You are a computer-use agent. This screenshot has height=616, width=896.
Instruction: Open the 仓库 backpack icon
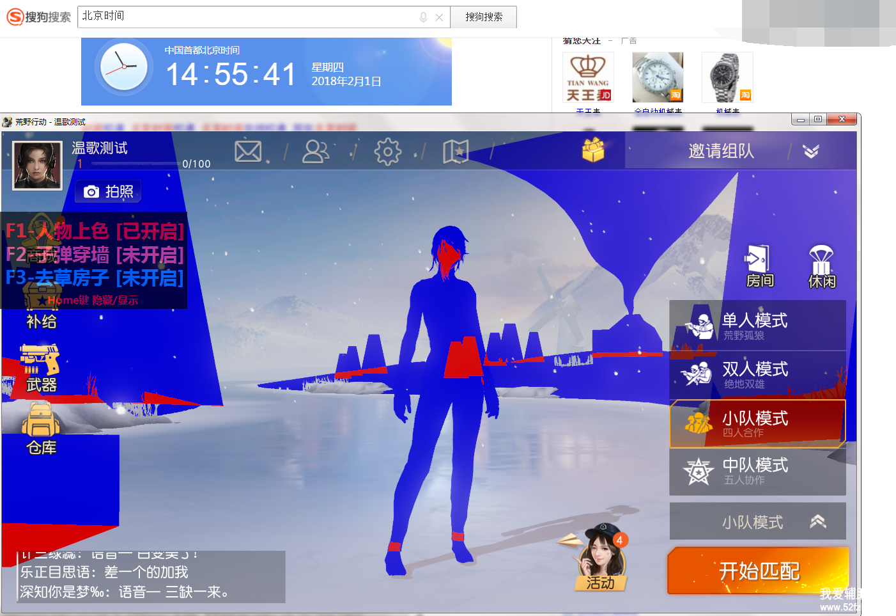coord(41,429)
